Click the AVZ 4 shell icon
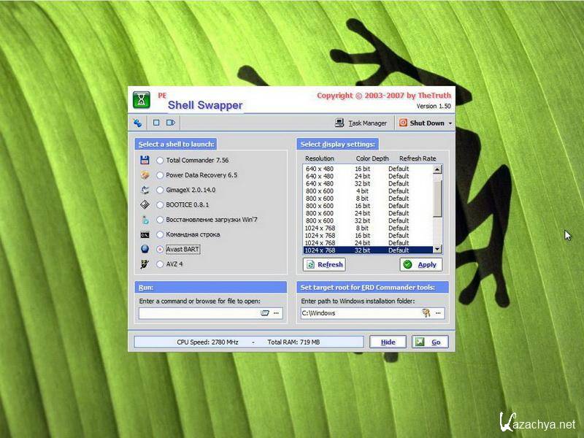The height and width of the screenshot is (438, 584). [145, 264]
